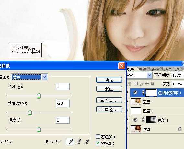The height and width of the screenshot is (149, 184).
Task: Enable the 着色 Colorize checkbox
Action: pyautogui.click(x=98, y=136)
